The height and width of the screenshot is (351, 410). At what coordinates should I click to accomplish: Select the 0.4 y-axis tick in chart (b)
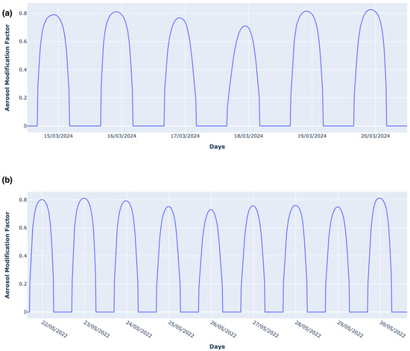coord(22,256)
